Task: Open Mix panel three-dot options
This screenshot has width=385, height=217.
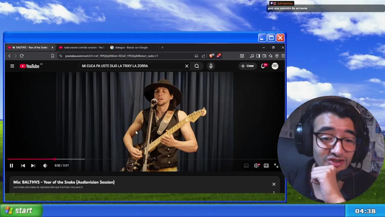Action: click(x=274, y=192)
